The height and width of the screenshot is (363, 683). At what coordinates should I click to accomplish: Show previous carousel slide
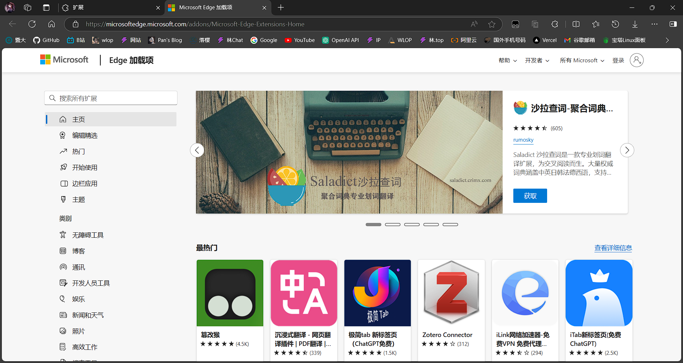197,150
